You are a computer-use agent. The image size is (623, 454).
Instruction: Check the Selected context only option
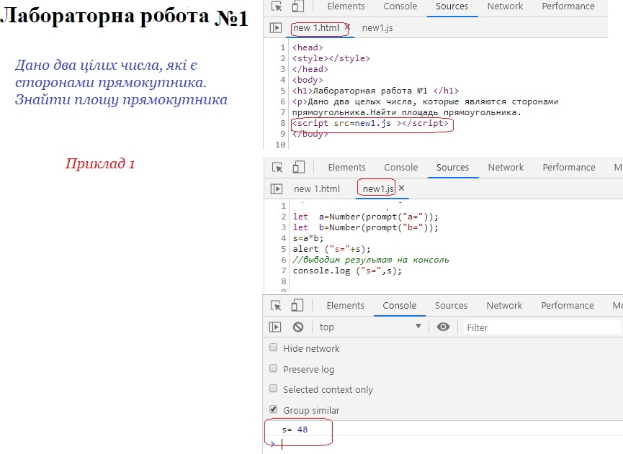(x=274, y=389)
